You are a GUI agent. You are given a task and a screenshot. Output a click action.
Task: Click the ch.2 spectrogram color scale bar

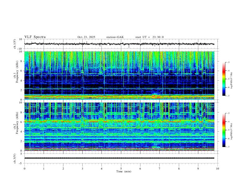[x=224, y=130]
